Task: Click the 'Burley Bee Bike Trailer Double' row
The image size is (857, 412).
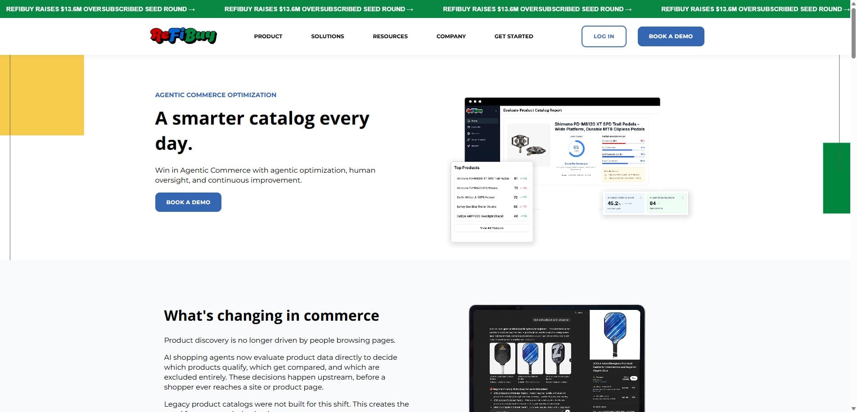Action: point(492,207)
